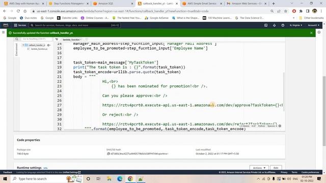Open the AWS support help icon
Image resolution: width=326 pixels, height=183 pixels.
(283, 25)
